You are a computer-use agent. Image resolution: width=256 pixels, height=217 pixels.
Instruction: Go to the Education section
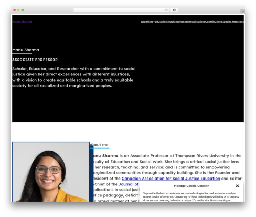[x=161, y=22]
